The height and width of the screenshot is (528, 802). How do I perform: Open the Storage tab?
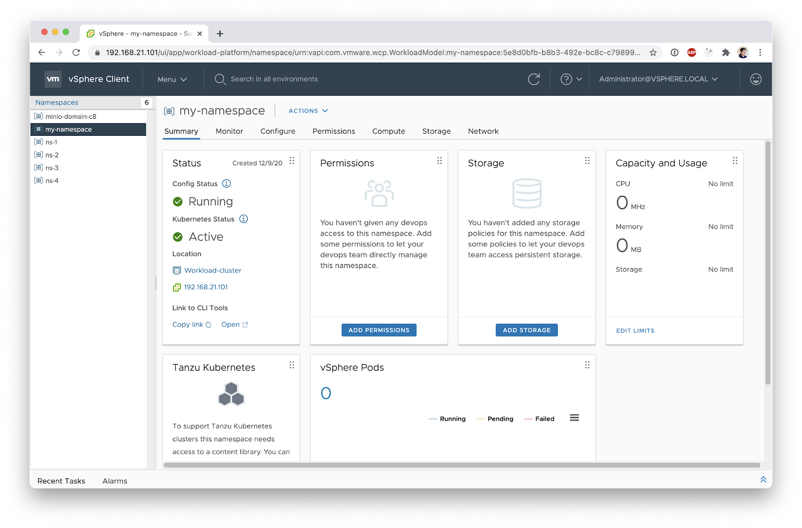437,131
